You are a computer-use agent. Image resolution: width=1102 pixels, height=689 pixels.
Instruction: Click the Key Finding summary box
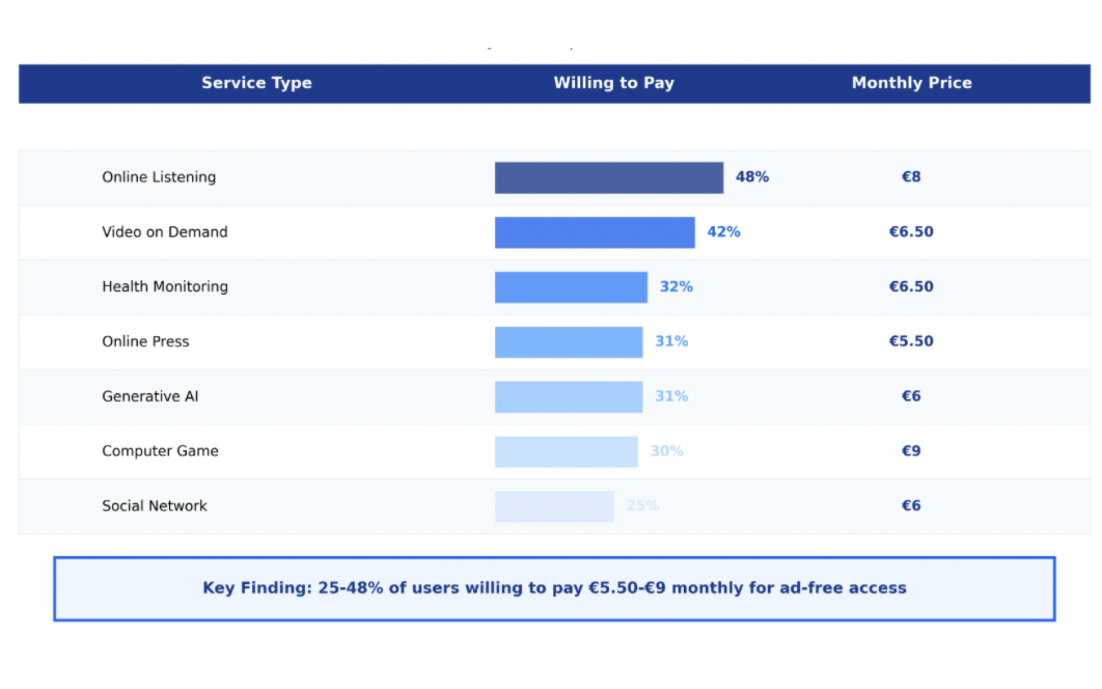[x=554, y=589]
